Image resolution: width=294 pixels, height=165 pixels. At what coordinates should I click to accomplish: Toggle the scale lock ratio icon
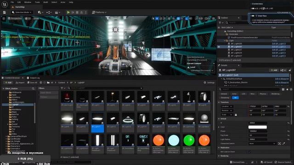[236, 115]
